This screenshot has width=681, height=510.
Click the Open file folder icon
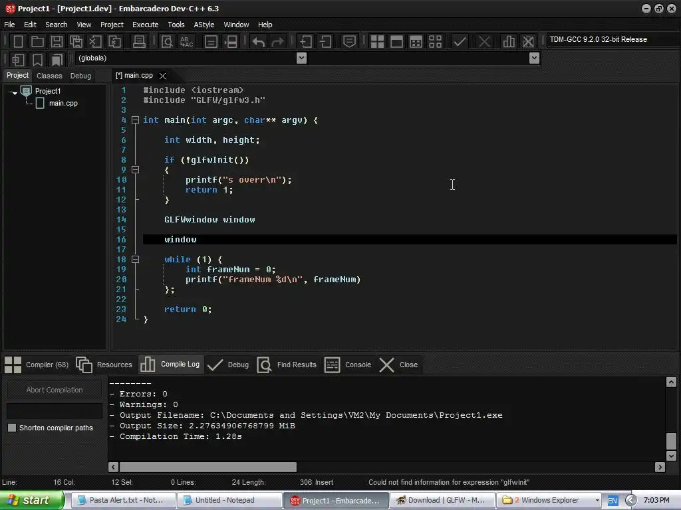pos(37,42)
